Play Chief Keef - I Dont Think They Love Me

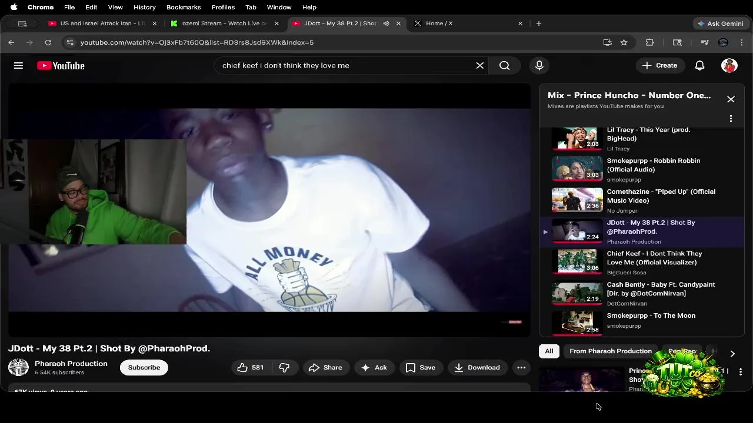(641, 263)
